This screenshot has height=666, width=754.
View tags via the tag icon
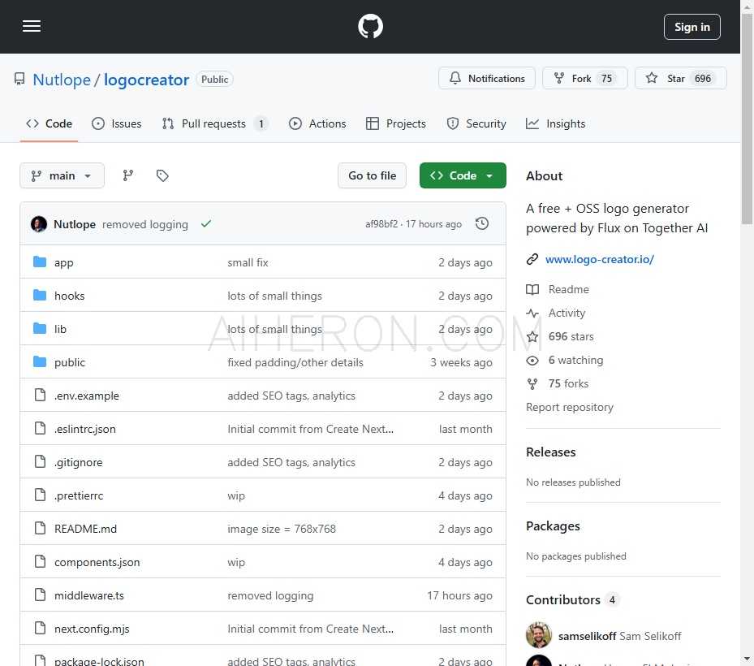[162, 175]
